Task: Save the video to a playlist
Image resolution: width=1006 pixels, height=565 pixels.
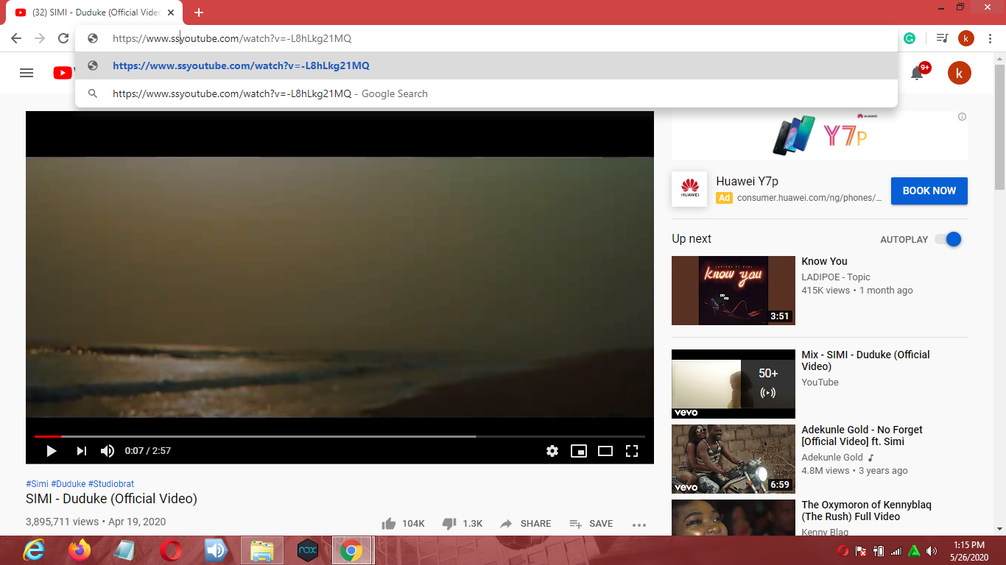Action: pos(591,524)
